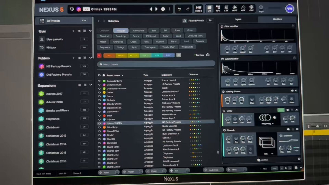Enable the Shimmer power switch
This screenshot has height=185, width=329.
tap(281, 136)
